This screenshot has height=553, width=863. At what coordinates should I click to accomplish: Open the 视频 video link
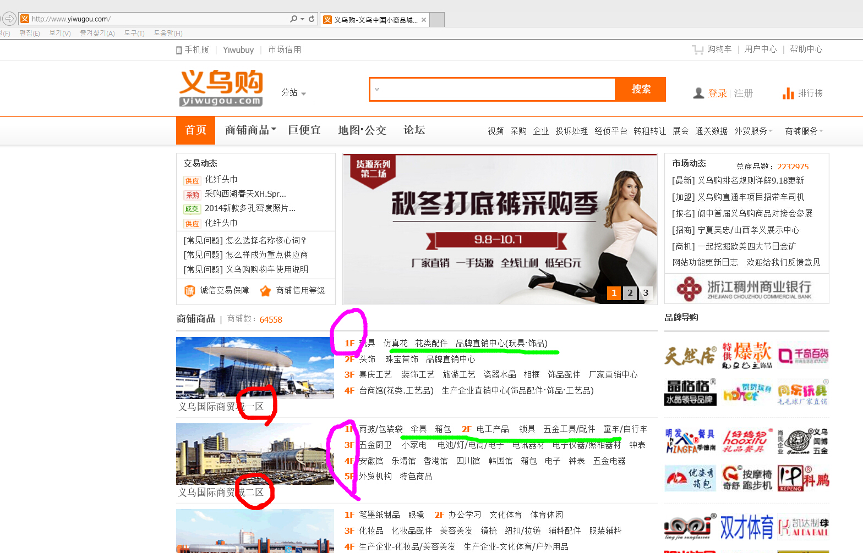pos(495,131)
